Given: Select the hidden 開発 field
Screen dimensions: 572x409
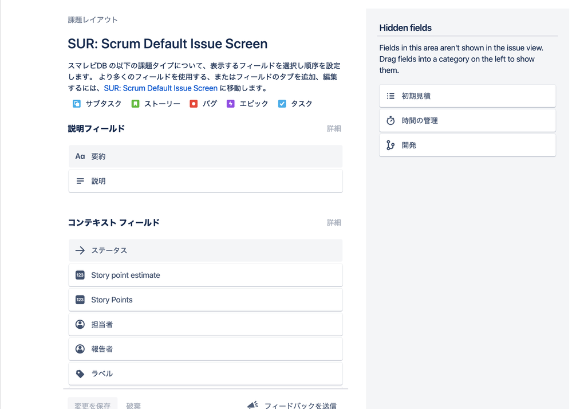Looking at the screenshot, I should (467, 145).
